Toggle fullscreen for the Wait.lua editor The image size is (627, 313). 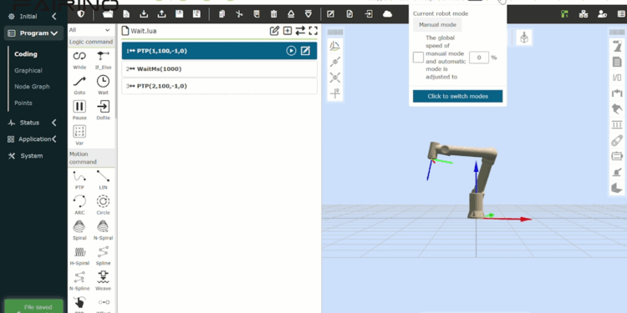point(313,31)
